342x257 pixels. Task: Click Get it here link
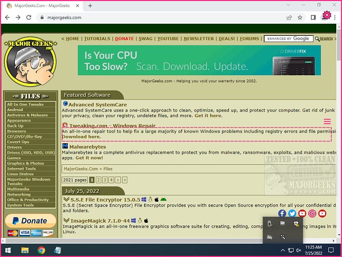click(208, 115)
